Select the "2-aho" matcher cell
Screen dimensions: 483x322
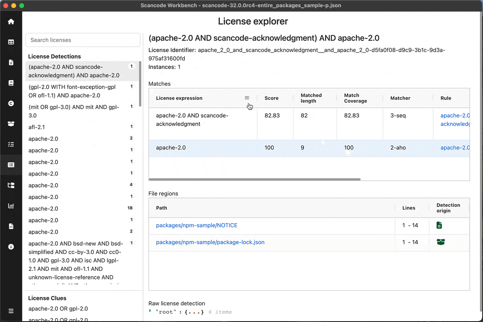(408, 148)
